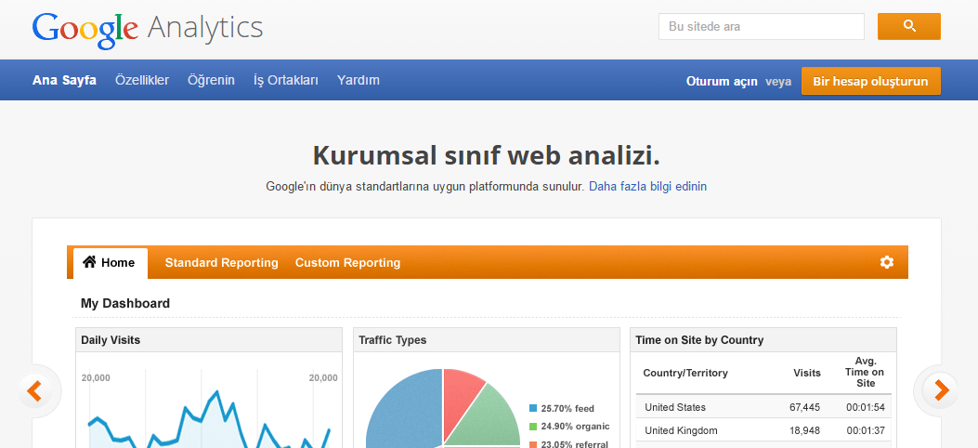Click the Daily Visits line chart
The image size is (978, 448).
tap(210, 418)
